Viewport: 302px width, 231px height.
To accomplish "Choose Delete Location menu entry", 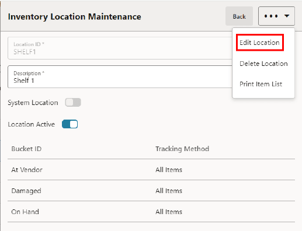I will point(263,64).
